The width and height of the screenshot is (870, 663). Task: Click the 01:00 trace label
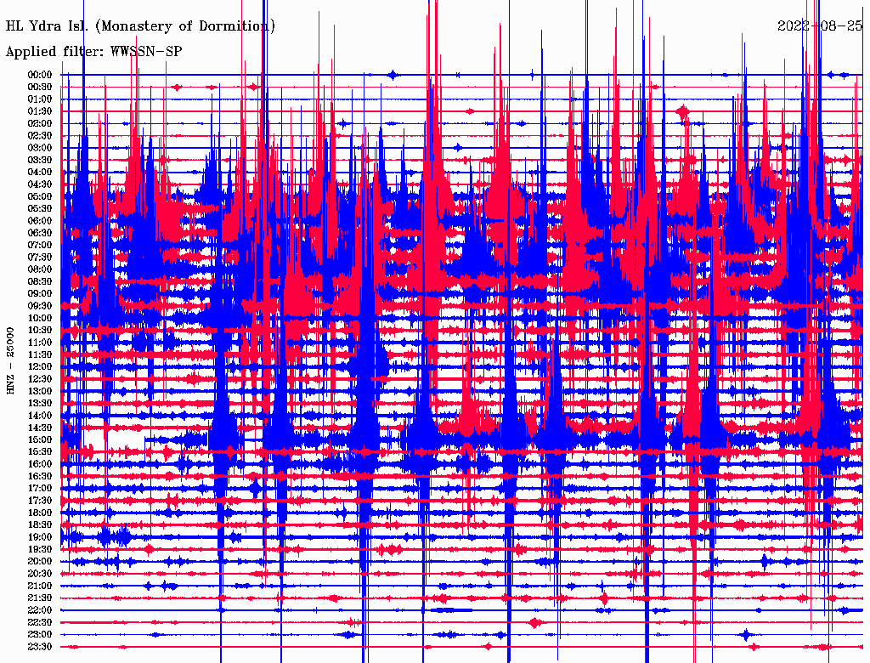[x=40, y=99]
